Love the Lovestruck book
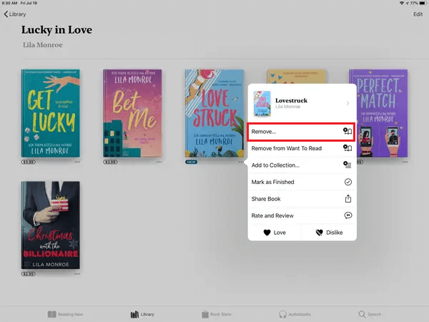 (x=275, y=233)
